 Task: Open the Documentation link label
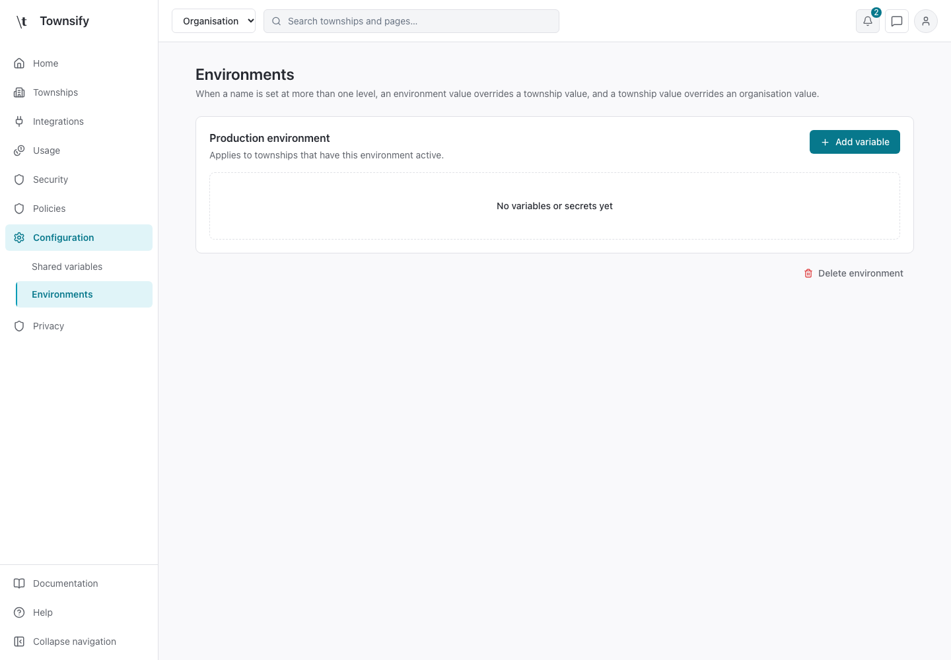tap(65, 583)
